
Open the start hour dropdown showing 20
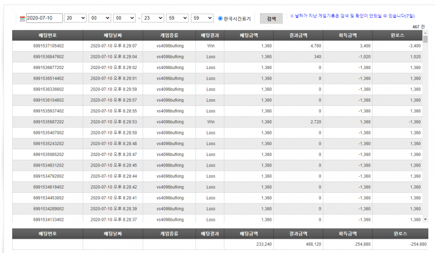(75, 18)
